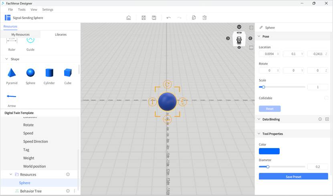Click the info icon on Resources row
This screenshot has width=333, height=196.
68,174
